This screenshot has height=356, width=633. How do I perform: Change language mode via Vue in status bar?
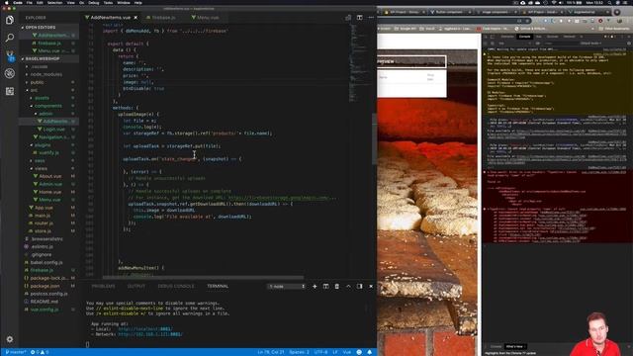tap(347, 352)
